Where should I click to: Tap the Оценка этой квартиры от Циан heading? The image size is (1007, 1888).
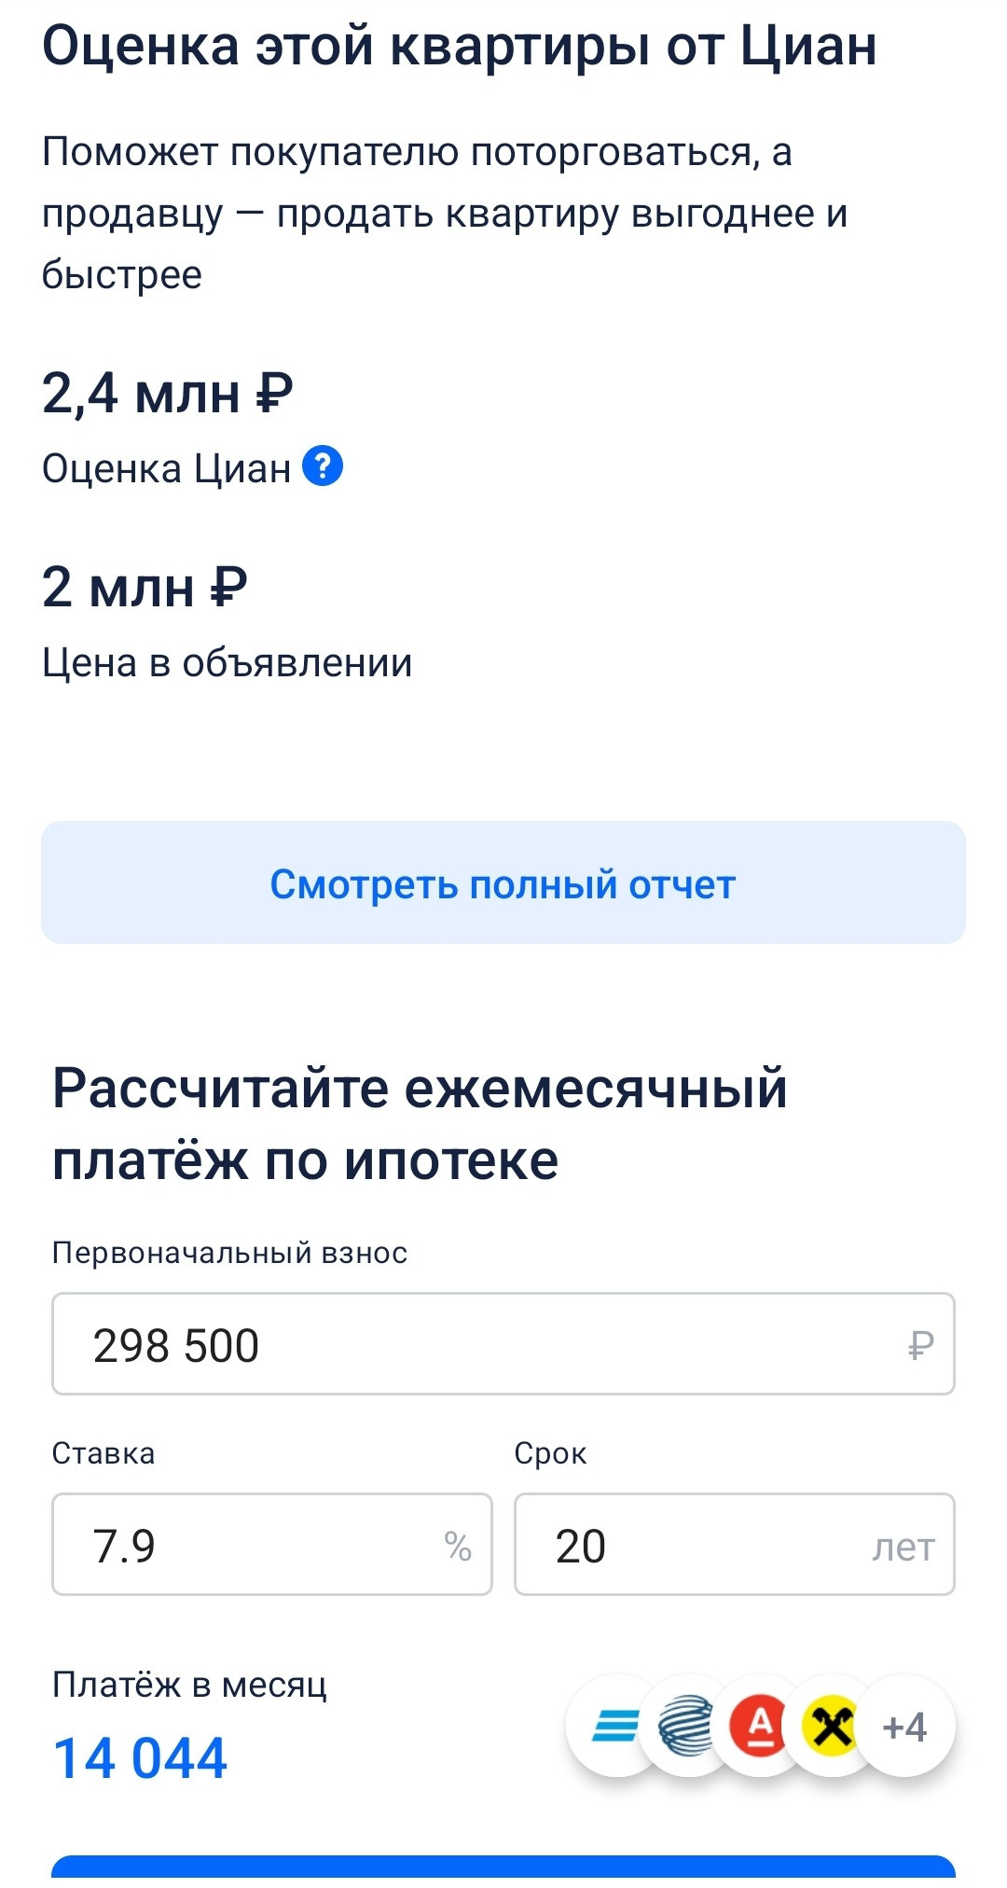pyautogui.click(x=460, y=46)
